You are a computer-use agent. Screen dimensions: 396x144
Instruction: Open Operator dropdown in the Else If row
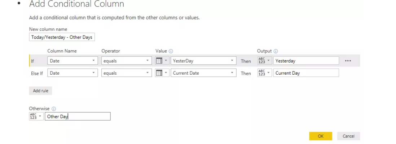[x=127, y=73]
